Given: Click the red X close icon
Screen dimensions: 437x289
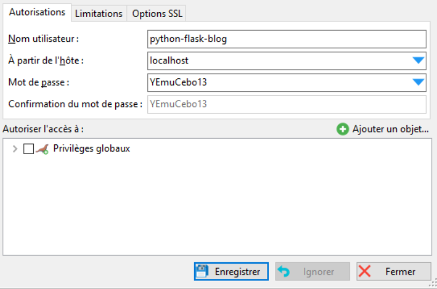Looking at the screenshot, I should pos(365,271).
